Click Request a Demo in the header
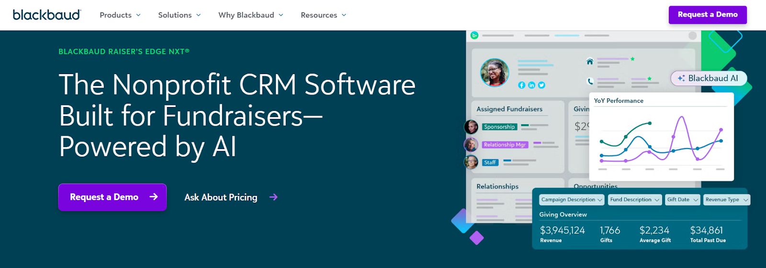 pos(708,15)
